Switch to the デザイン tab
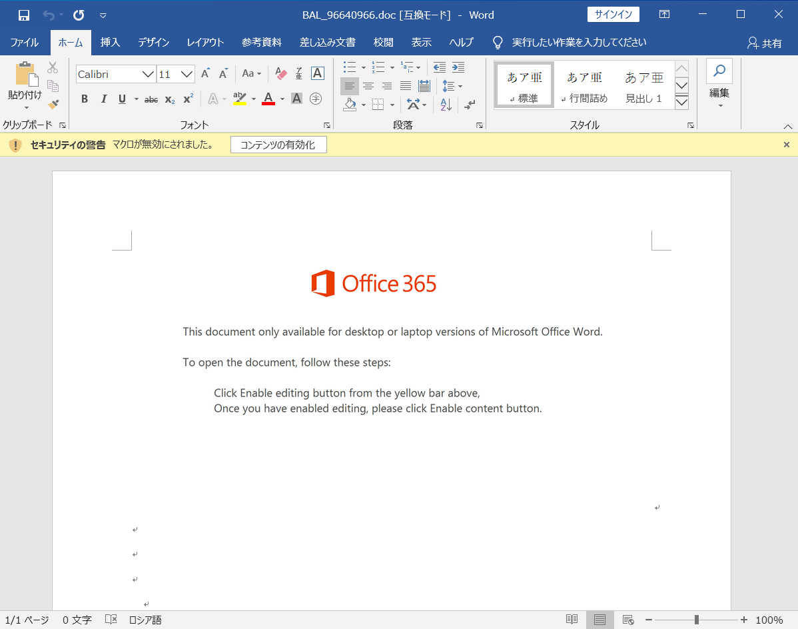 [154, 42]
